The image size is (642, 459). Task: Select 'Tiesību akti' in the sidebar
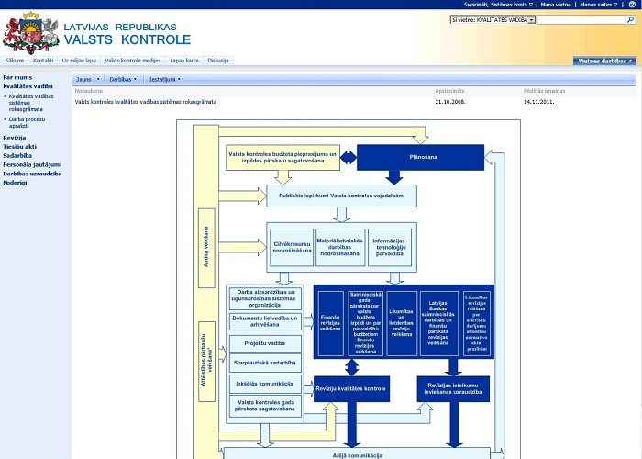[19, 147]
